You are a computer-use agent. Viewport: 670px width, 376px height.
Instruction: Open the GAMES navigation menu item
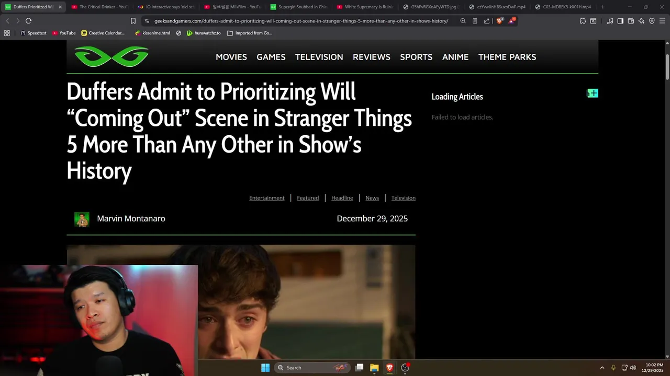pos(271,57)
